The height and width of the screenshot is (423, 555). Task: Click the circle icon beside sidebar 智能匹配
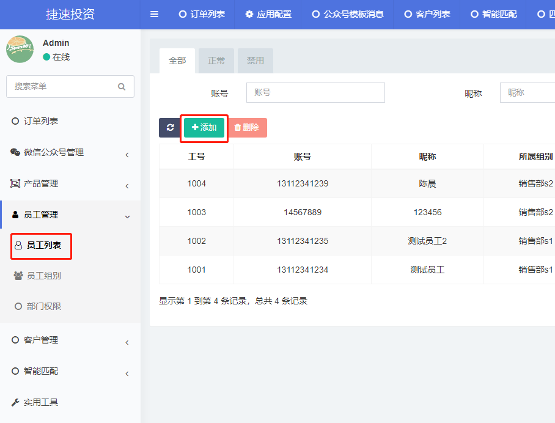click(x=15, y=371)
